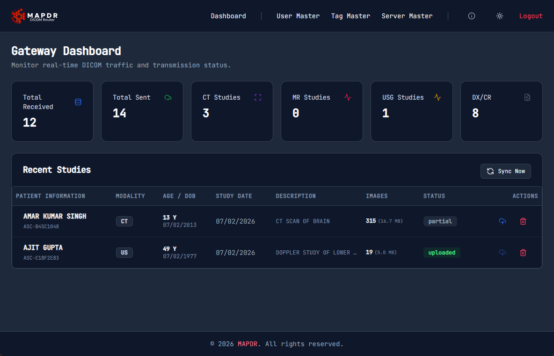The width and height of the screenshot is (554, 356).
Task: Click the trash icon for Amar Kumar Singh
Action: (x=523, y=221)
